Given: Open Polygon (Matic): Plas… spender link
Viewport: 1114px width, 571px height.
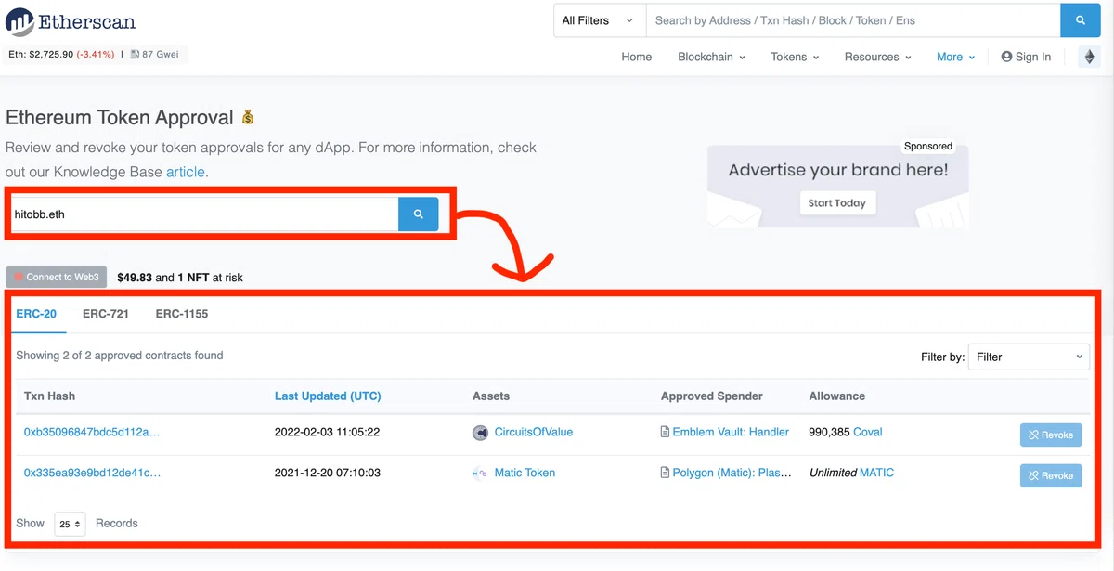Looking at the screenshot, I should point(732,473).
